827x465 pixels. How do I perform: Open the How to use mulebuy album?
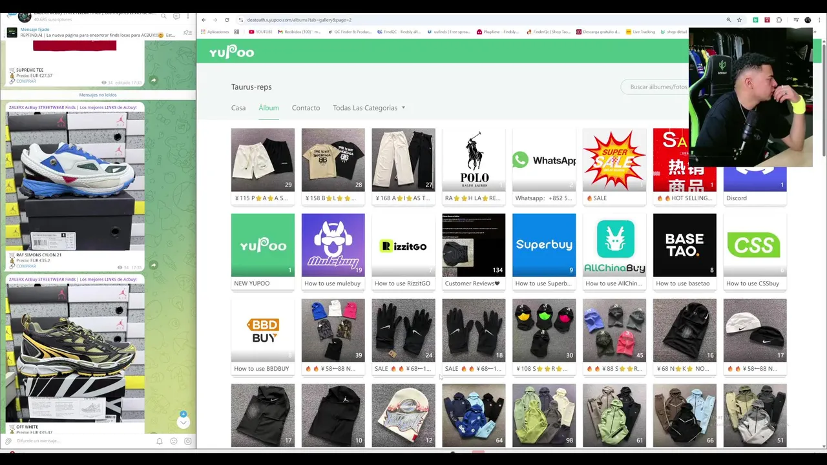click(x=333, y=251)
